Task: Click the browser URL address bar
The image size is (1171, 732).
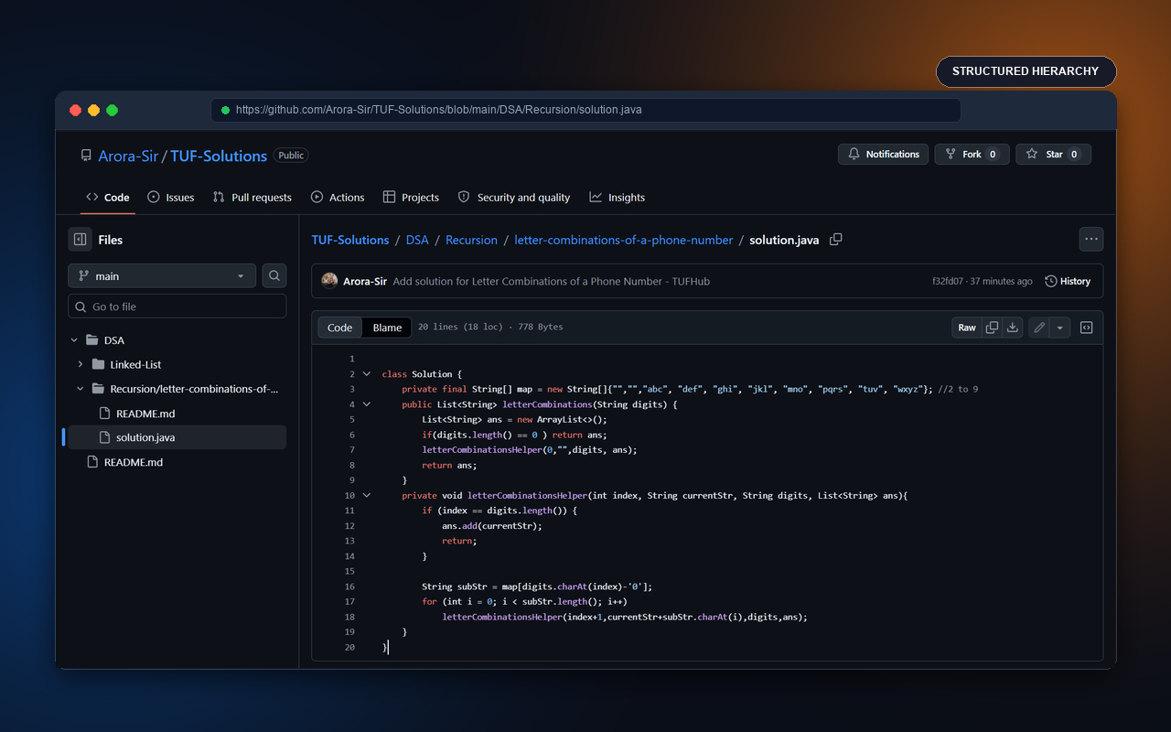Action: pyautogui.click(x=586, y=110)
